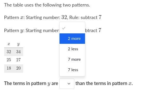Click table cell showing 25

9,60
